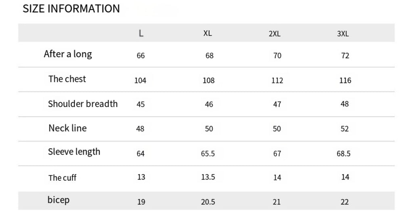Click 'The cuff' row label
This screenshot has height=219, width=413.
point(62,178)
